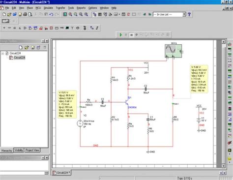Viewport: 233px width, 180px height.
Task: Collapse the Circuit224 tree root node
Action: point(3,53)
